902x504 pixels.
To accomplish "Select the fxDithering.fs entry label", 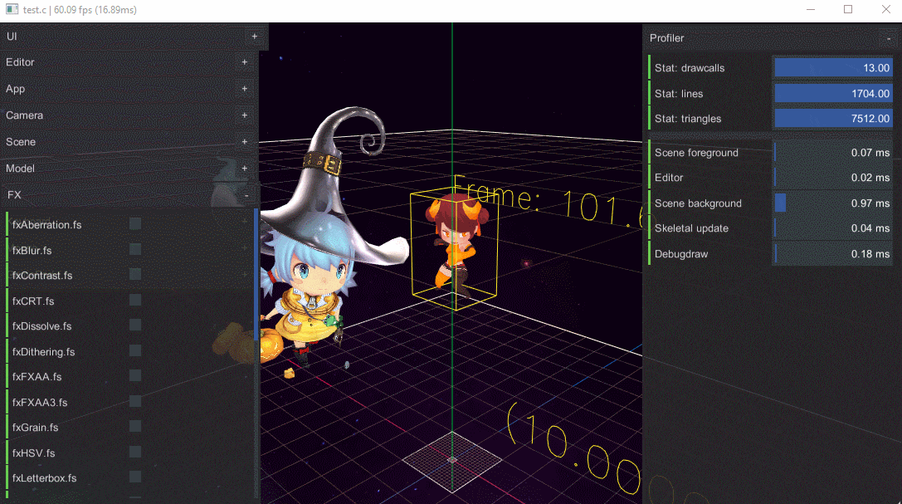I will pos(44,352).
